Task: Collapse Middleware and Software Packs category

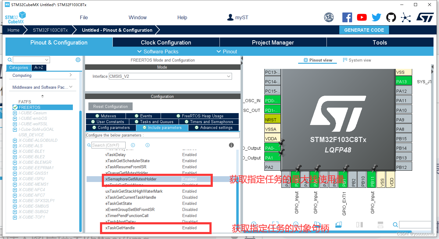Action: coord(42,87)
